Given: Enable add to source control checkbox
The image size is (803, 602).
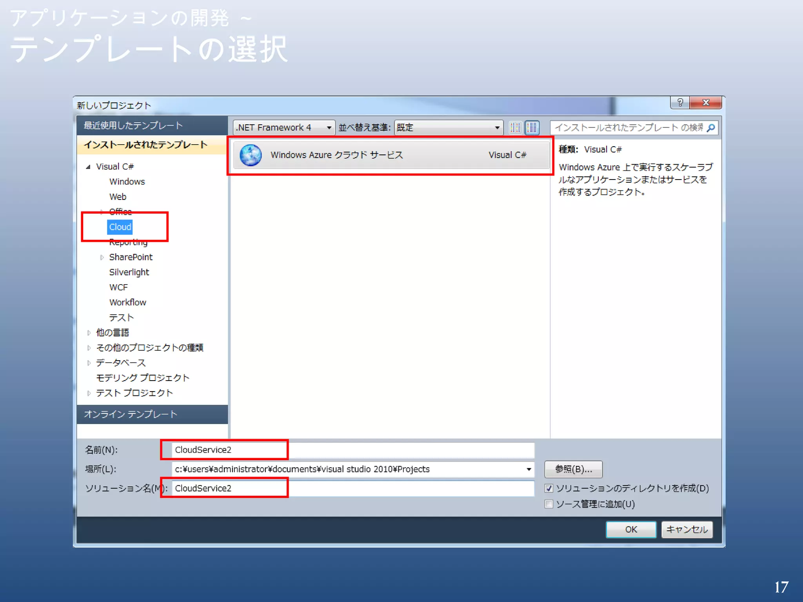Looking at the screenshot, I should coord(549,504).
